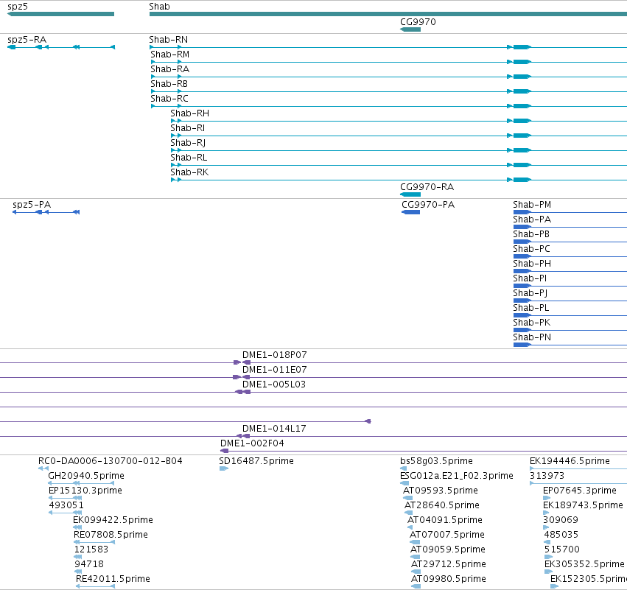Screen dimensions: 627x590
Task: Click the spz5-RA transcript label
Action: click(x=27, y=40)
